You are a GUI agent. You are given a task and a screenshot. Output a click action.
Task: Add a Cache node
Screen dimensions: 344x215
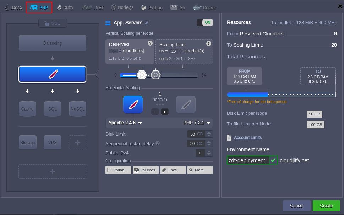coord(27,109)
